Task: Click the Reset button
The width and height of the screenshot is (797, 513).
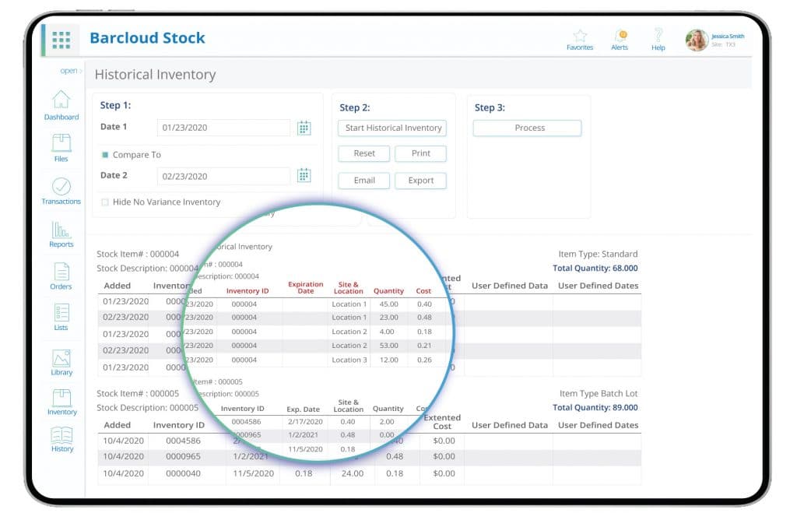Action: coord(364,153)
